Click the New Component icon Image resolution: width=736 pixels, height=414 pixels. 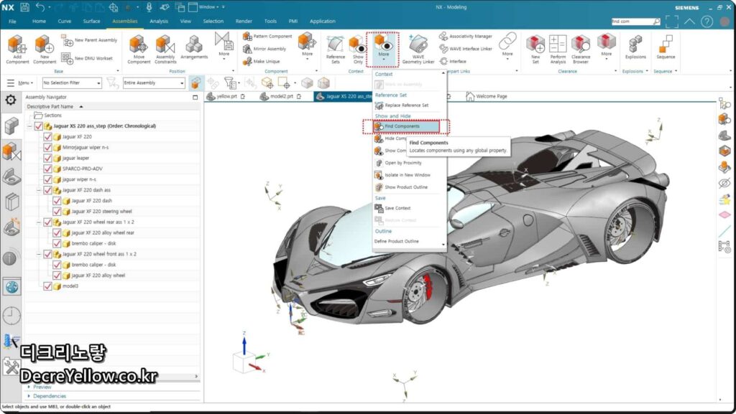coord(44,49)
